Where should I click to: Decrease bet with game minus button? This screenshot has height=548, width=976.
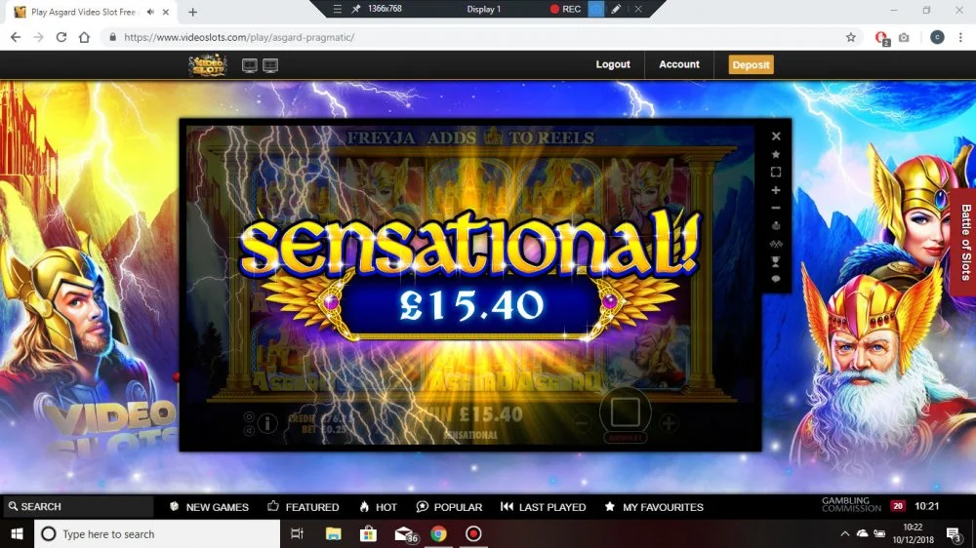pos(582,423)
